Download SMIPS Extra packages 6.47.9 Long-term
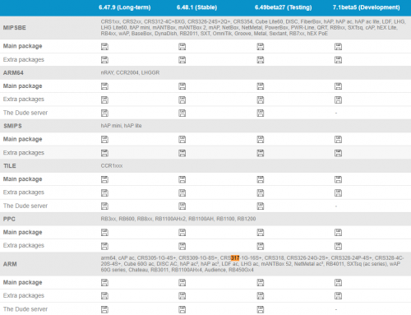The width and height of the screenshot is (411, 315). click(104, 153)
